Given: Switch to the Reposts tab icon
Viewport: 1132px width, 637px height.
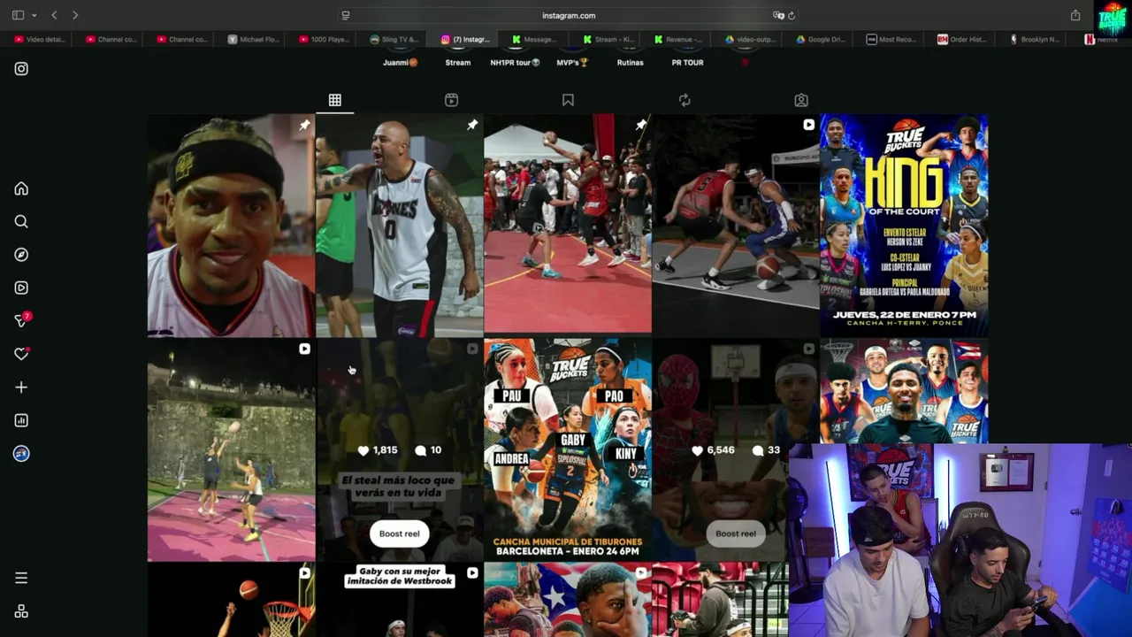Looking at the screenshot, I should tap(685, 100).
